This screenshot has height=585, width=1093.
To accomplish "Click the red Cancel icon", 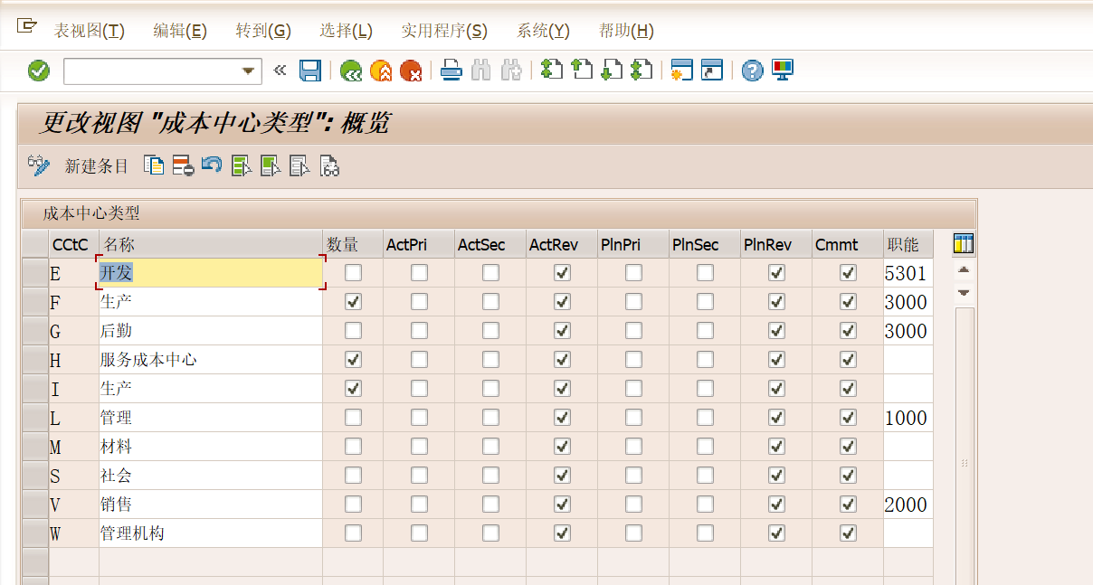I will click(x=411, y=71).
